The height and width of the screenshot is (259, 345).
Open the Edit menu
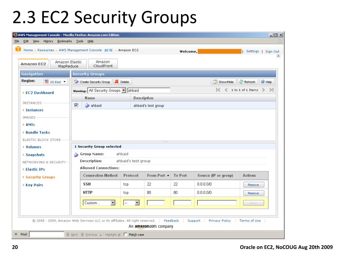[26, 41]
